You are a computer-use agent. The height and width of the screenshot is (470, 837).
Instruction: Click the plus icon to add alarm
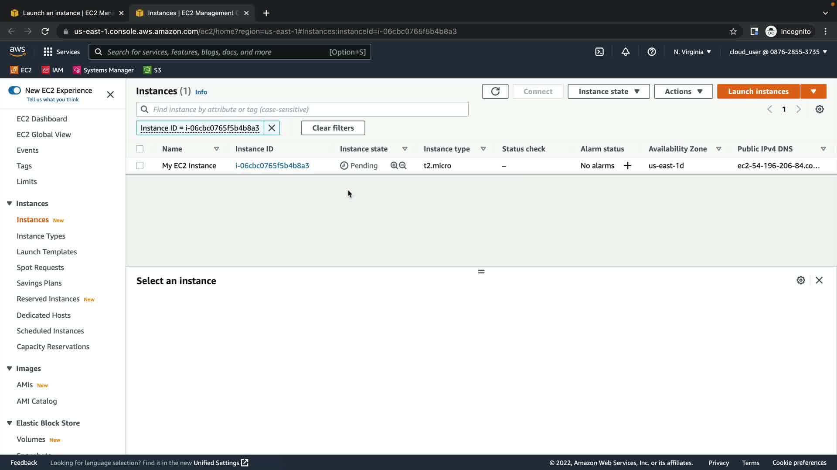pos(628,165)
